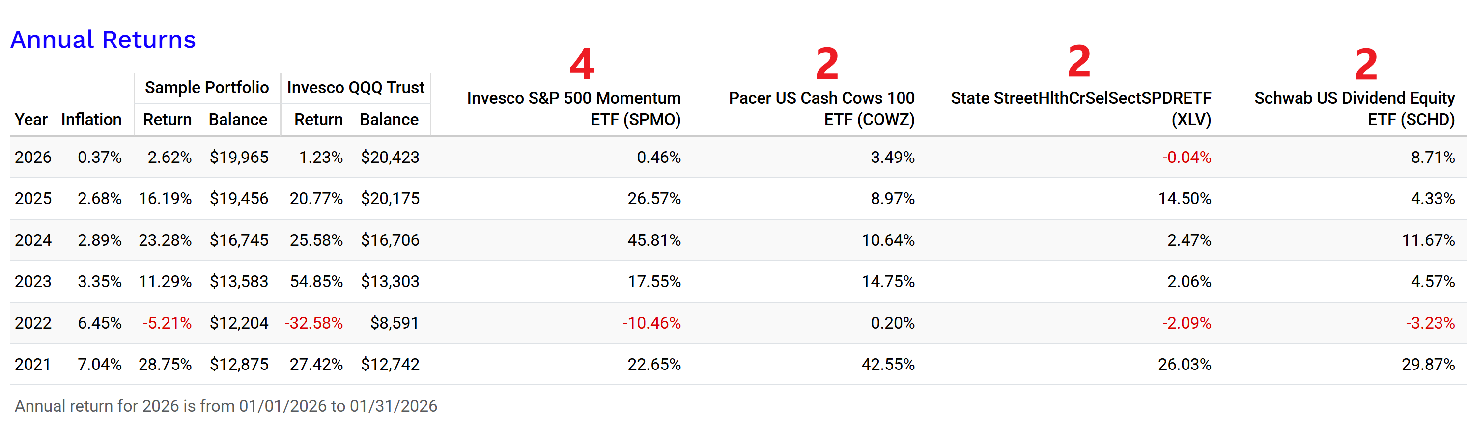Image resolution: width=1469 pixels, height=422 pixels.
Task: Select SPMO 2024 return 45.81%
Action: 654,240
